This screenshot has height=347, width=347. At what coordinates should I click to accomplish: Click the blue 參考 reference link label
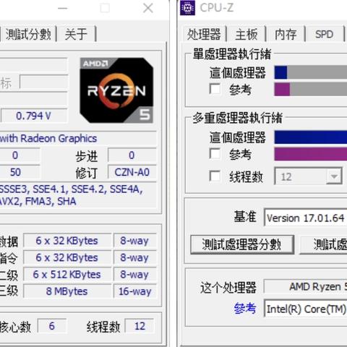click(x=245, y=308)
